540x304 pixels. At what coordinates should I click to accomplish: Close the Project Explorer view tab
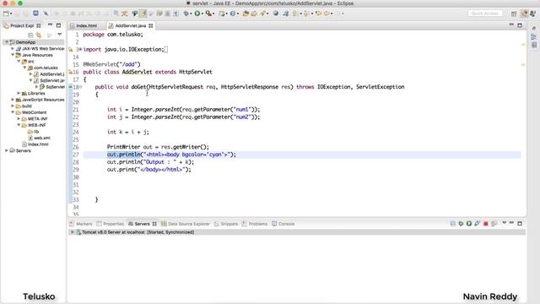tap(39, 25)
